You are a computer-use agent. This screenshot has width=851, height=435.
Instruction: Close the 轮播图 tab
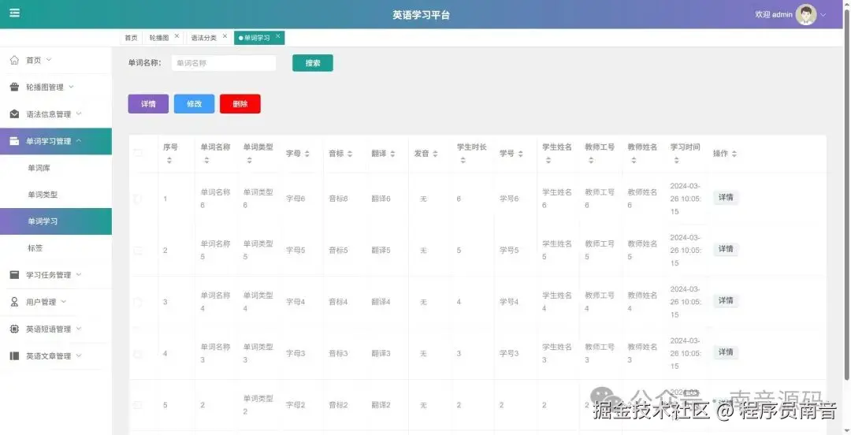177,35
